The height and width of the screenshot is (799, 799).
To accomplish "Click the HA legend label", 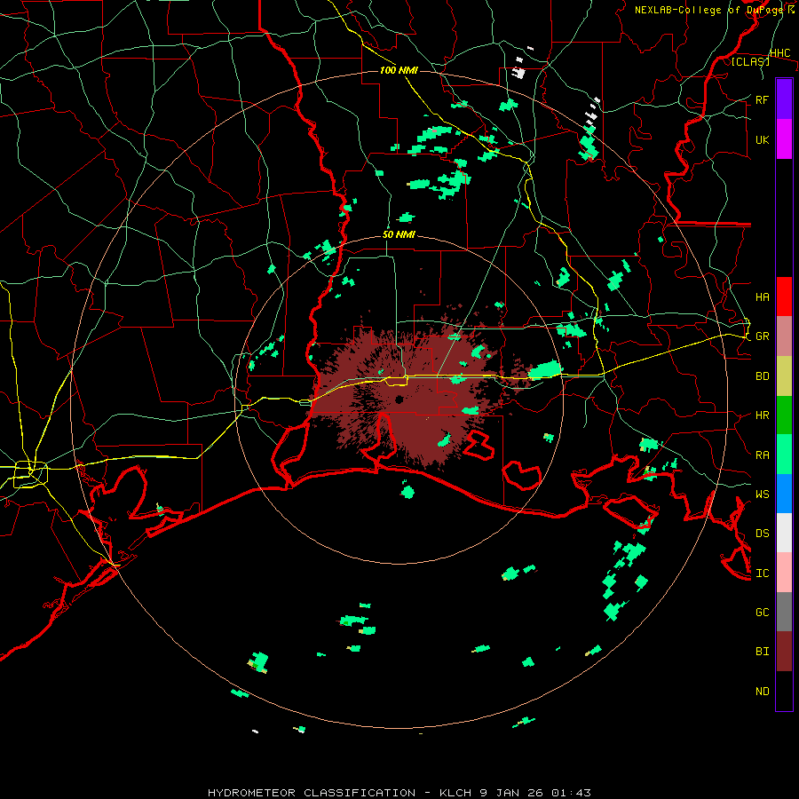I will point(763,297).
